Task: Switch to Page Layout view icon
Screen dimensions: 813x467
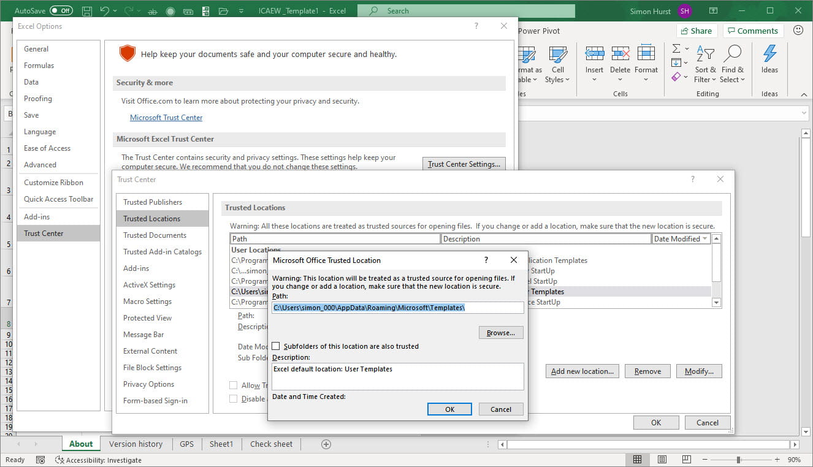Action: click(662, 460)
